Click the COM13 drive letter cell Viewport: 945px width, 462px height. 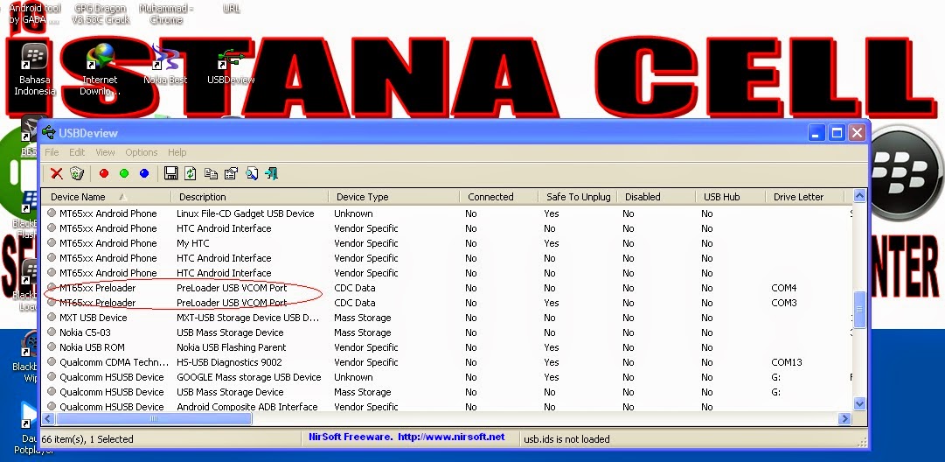pyautogui.click(x=787, y=362)
